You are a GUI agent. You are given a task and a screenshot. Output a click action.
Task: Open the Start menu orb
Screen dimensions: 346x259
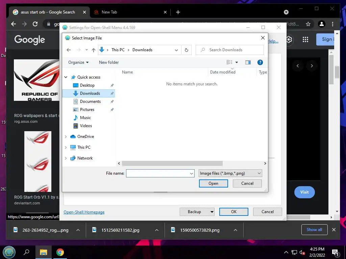[9, 252]
